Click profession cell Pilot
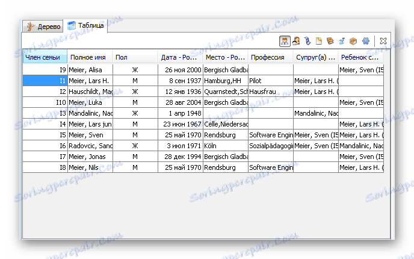414x259 pixels. click(x=271, y=81)
